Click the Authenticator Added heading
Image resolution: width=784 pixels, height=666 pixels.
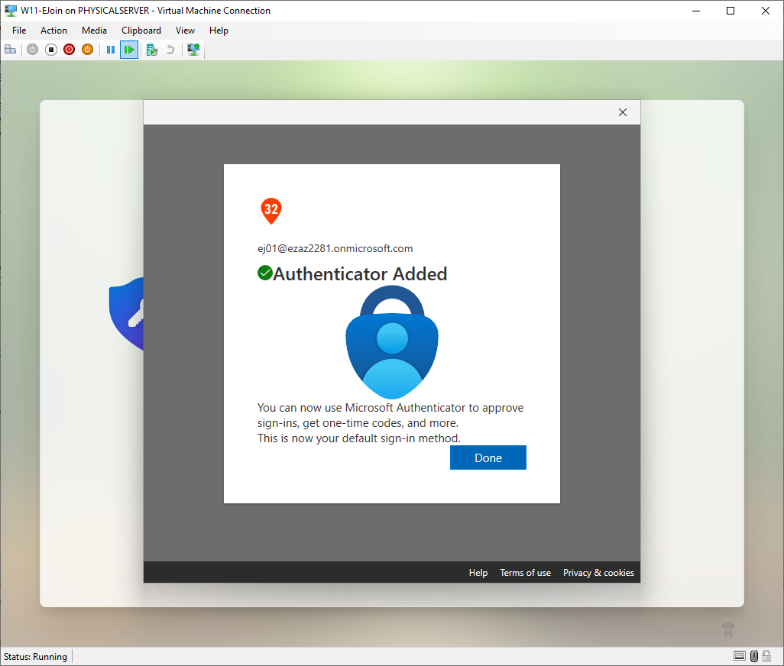pos(360,273)
